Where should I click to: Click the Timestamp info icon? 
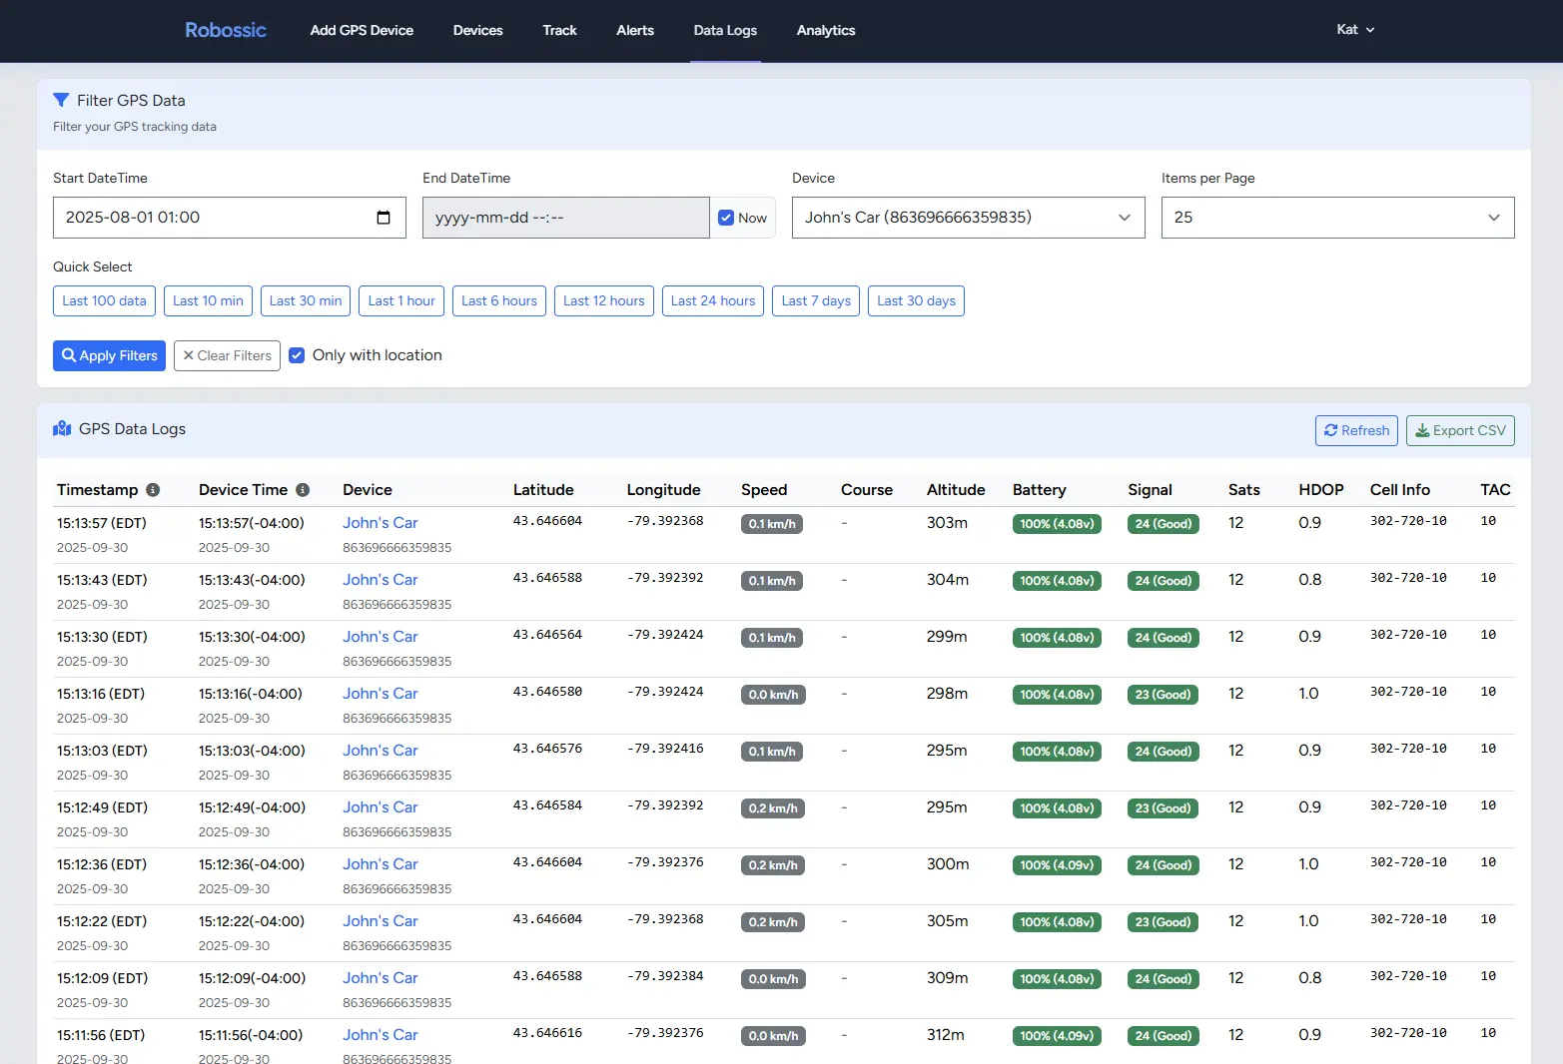[153, 490]
